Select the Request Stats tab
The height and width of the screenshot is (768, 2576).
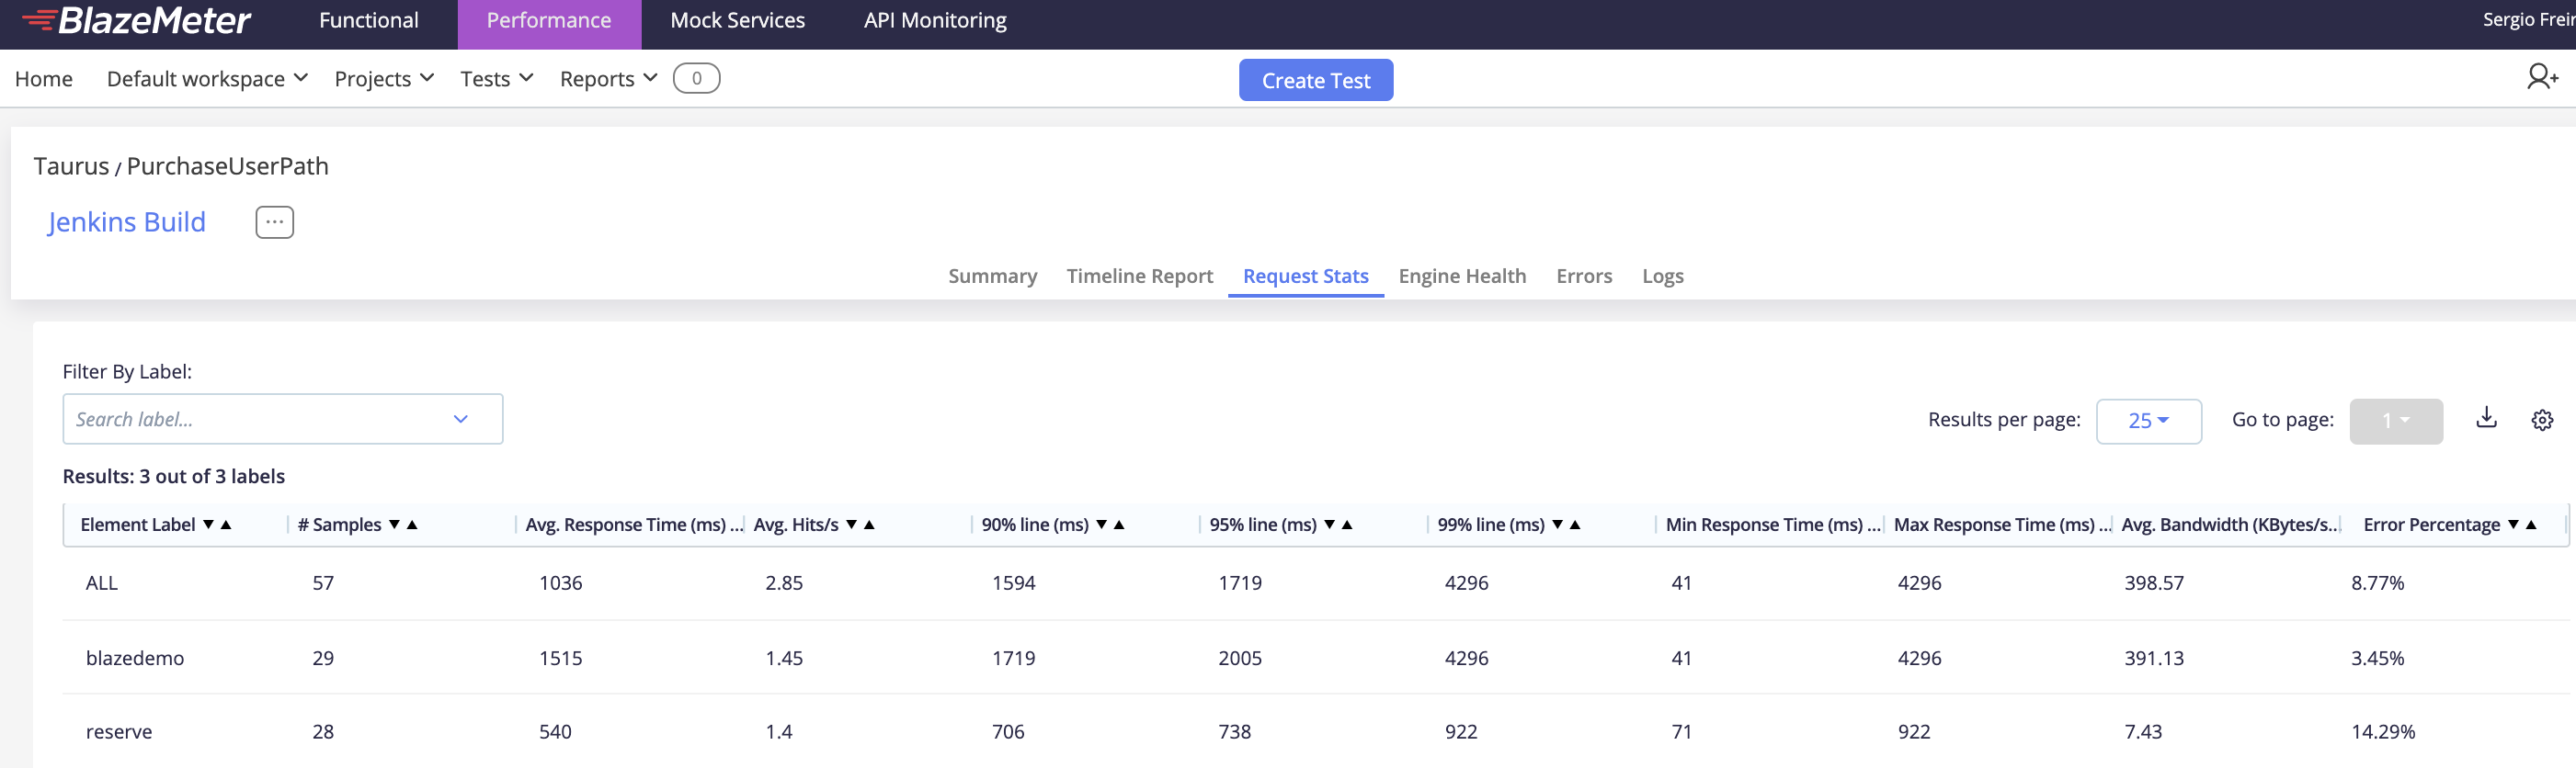point(1305,276)
